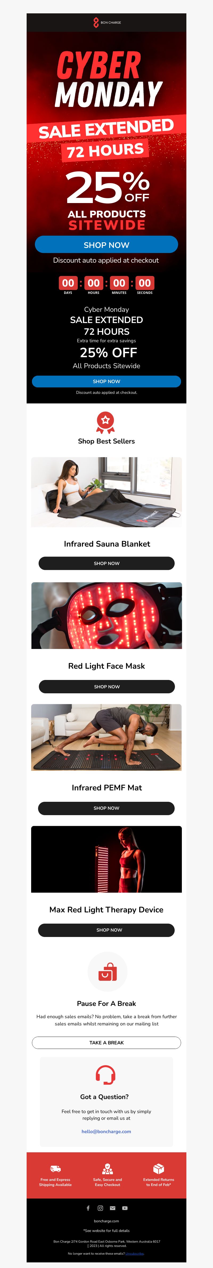Click SHOP NOW under Infrared Sauna Blanket

[106, 563]
